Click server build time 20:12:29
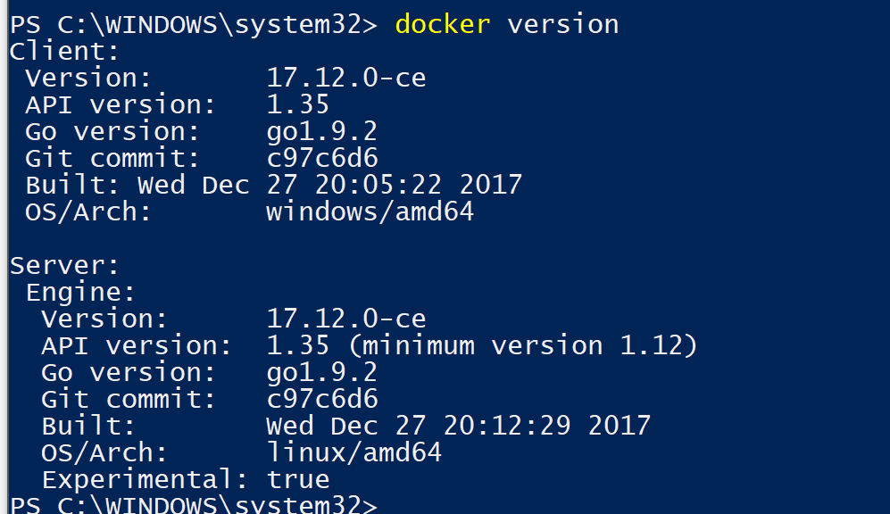Image resolution: width=890 pixels, height=514 pixels. pyautogui.click(x=507, y=426)
